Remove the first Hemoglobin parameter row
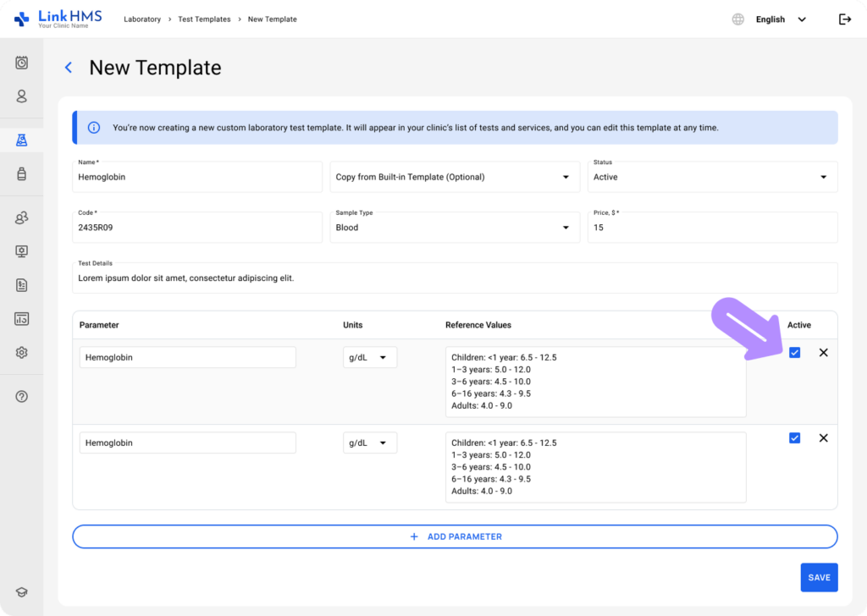 pyautogui.click(x=823, y=353)
